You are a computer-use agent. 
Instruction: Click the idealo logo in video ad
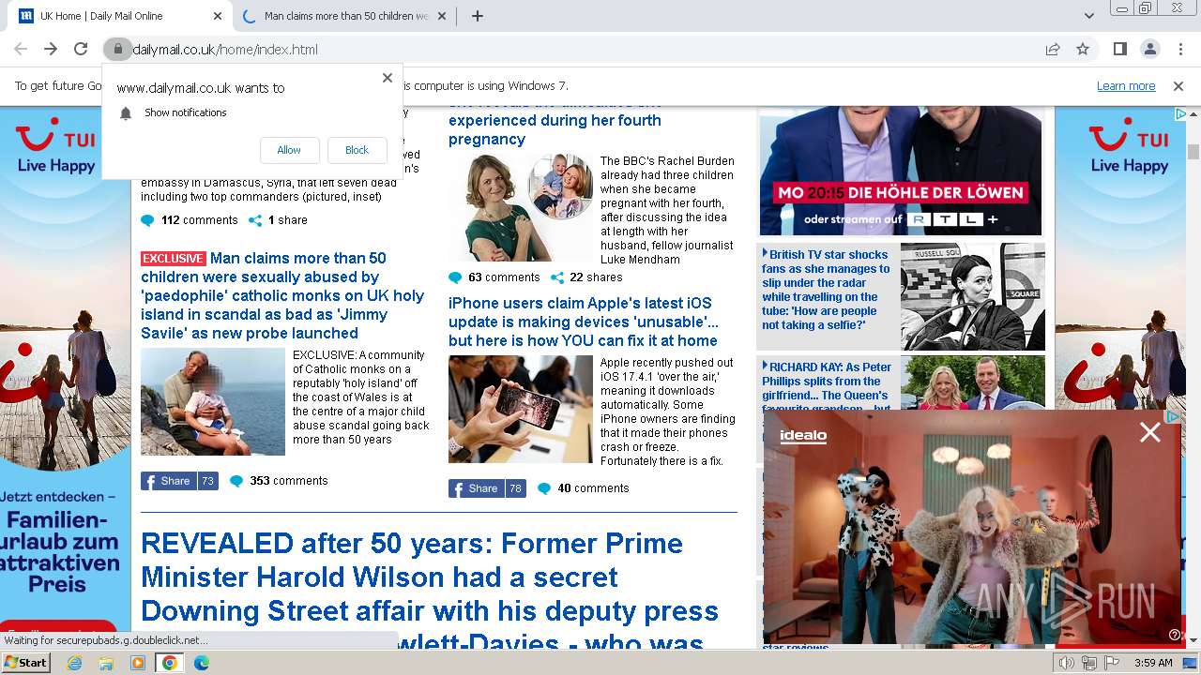point(803,436)
